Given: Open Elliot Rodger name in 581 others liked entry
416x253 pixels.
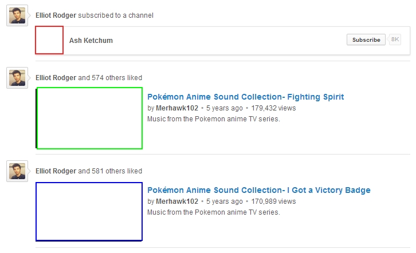Looking at the screenshot, I should (x=56, y=171).
